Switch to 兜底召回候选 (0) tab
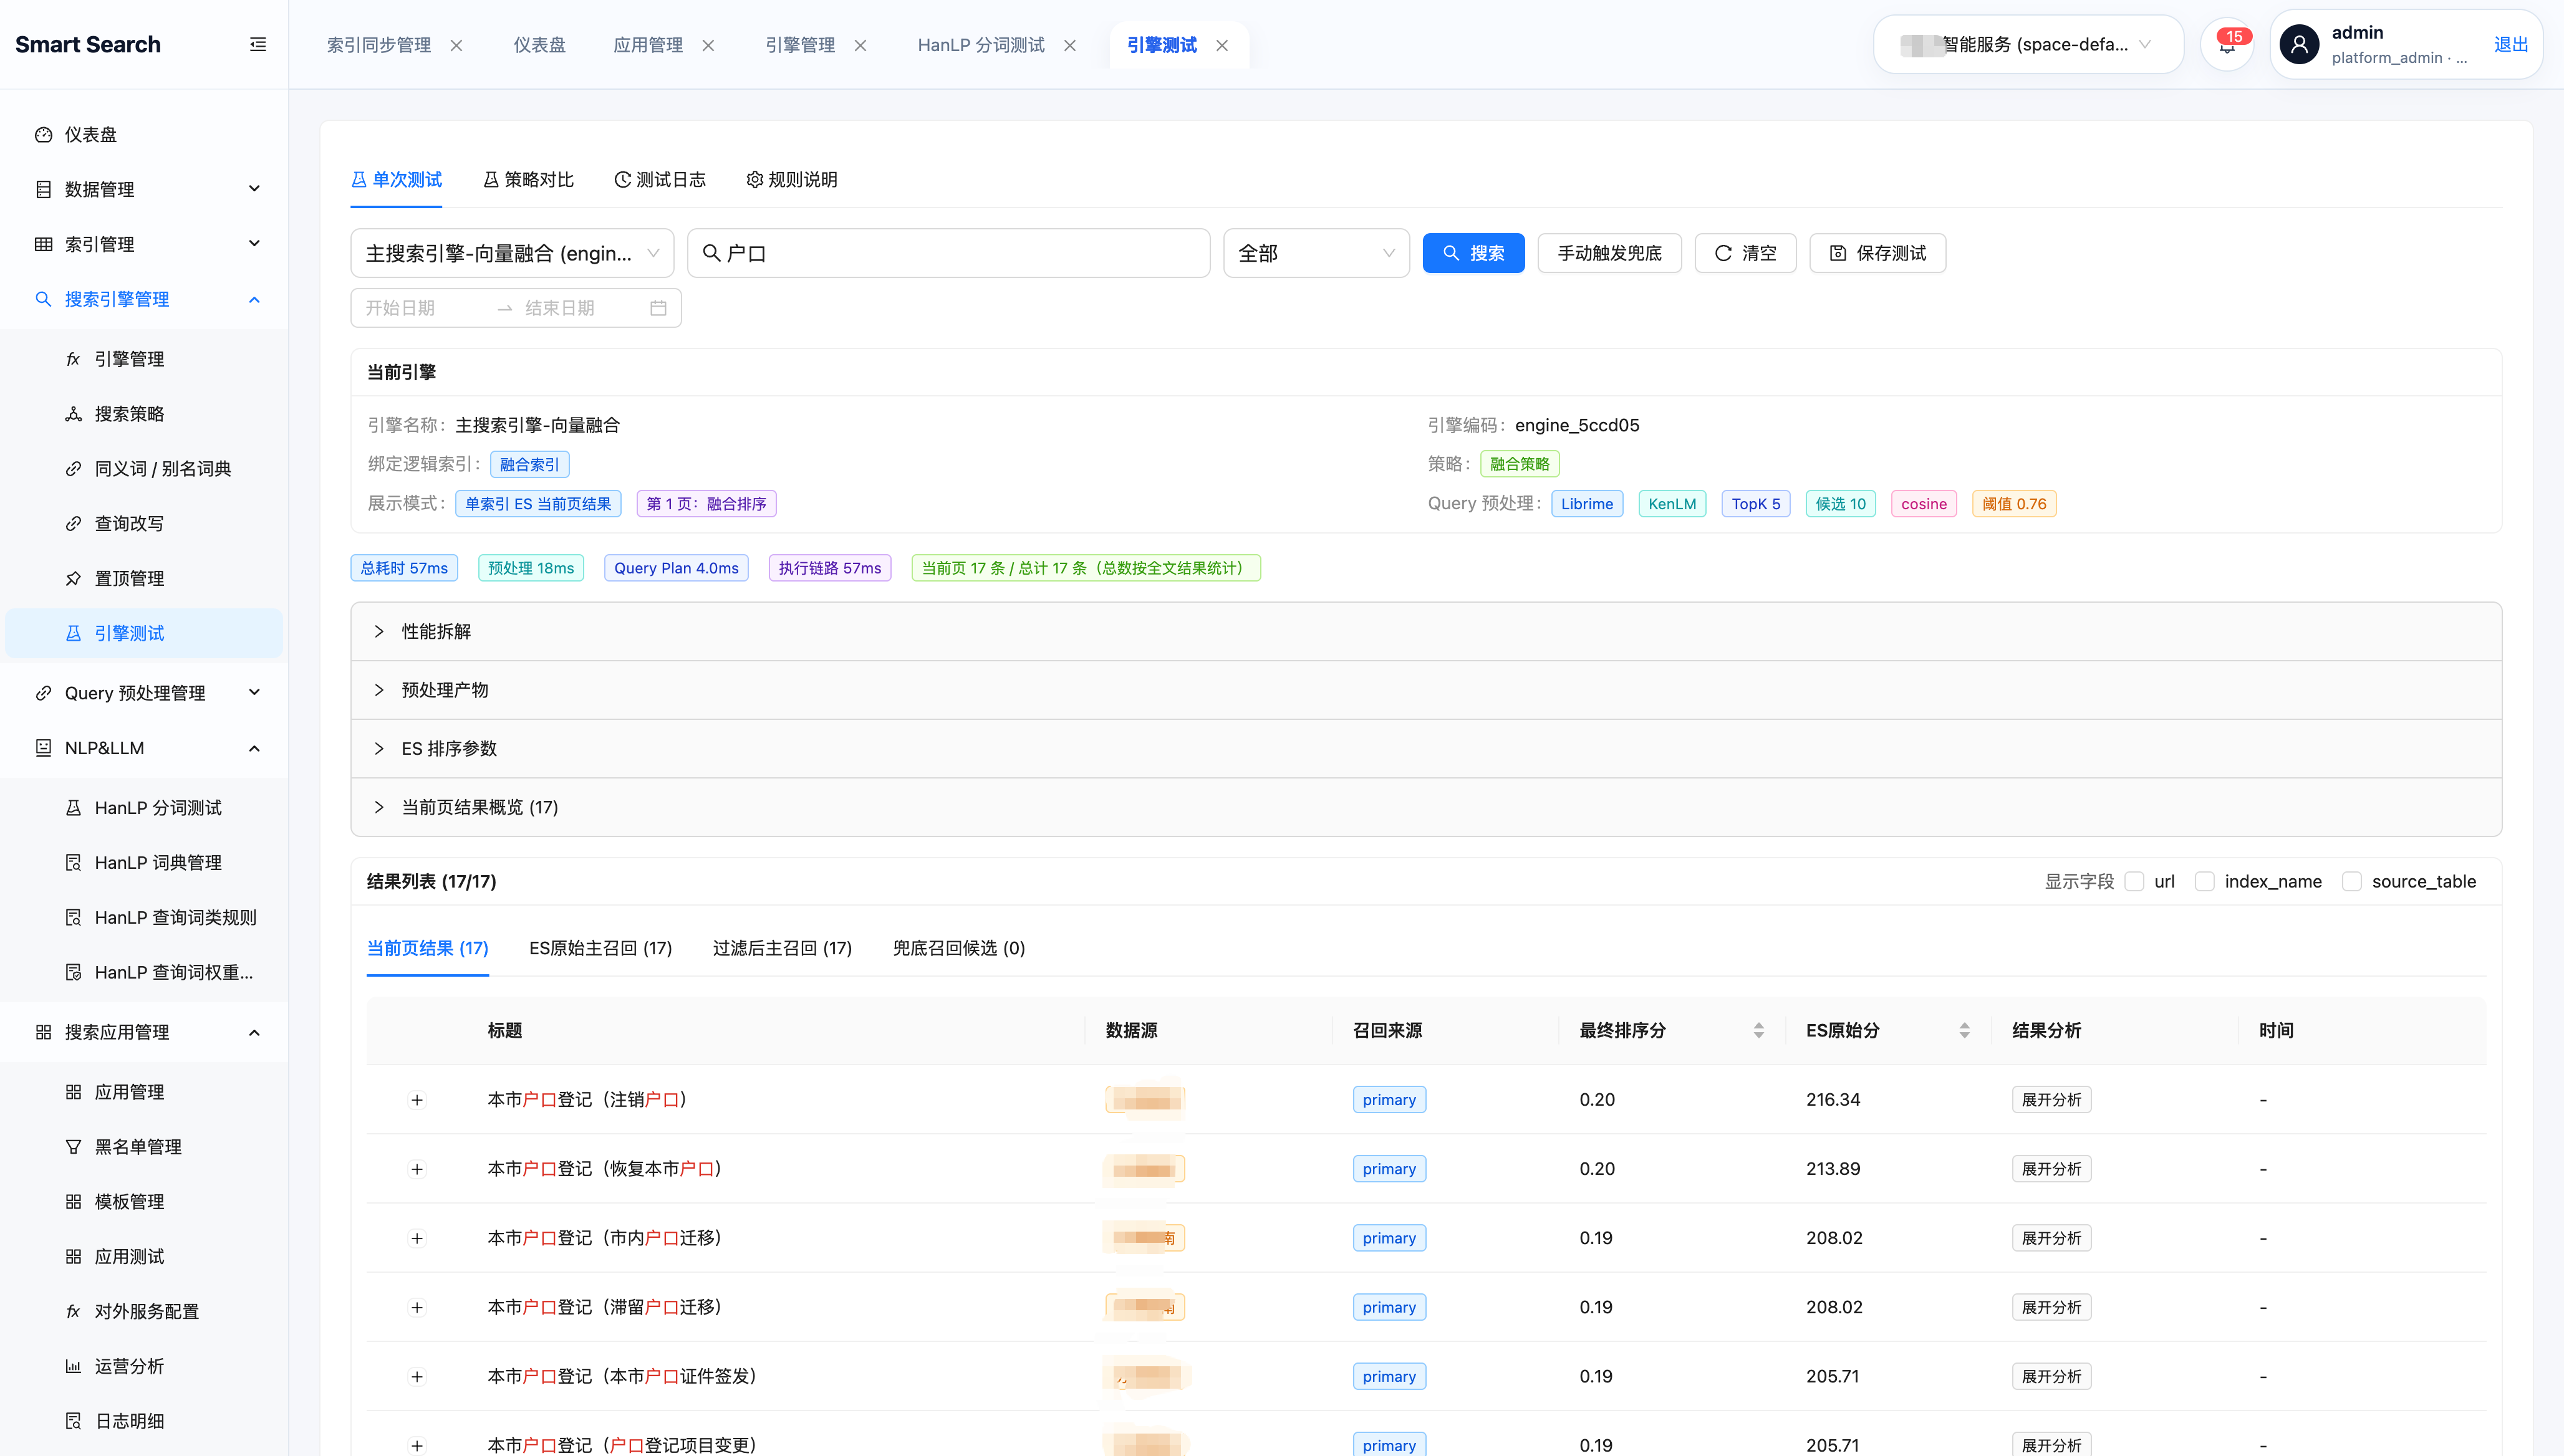Viewport: 2564px width, 1456px height. point(958,949)
